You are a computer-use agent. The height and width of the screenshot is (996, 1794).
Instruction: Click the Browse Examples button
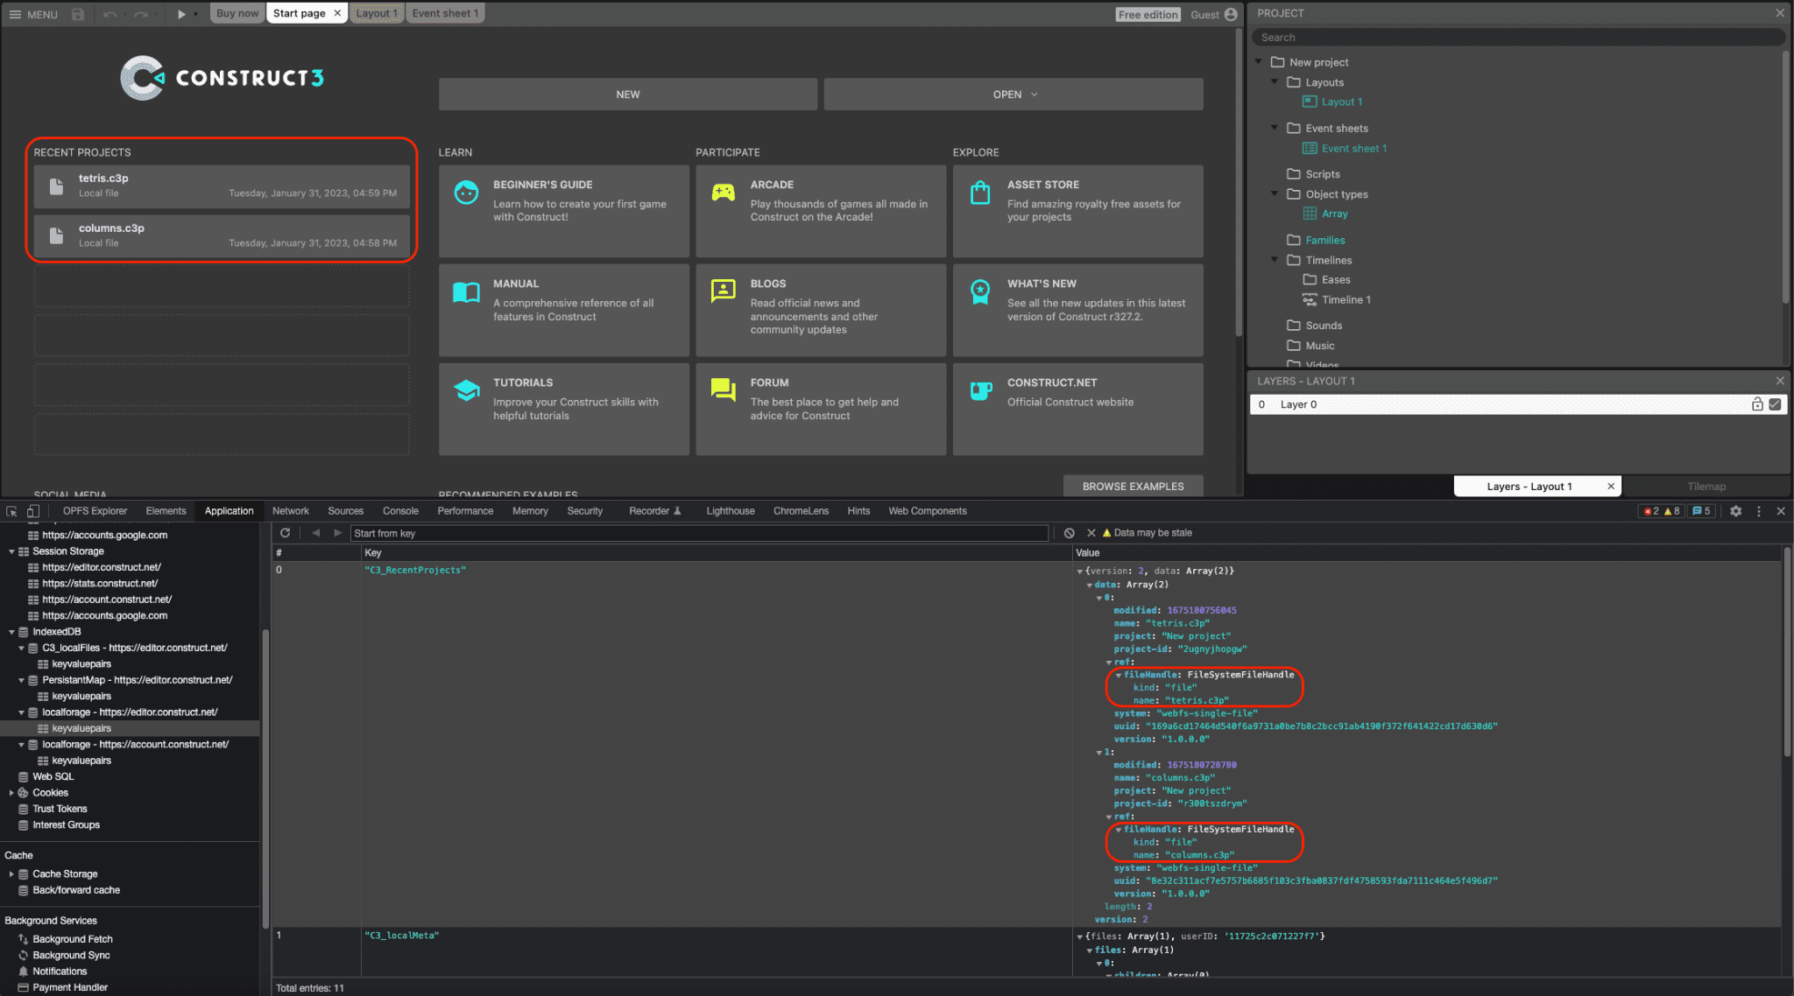(1133, 483)
